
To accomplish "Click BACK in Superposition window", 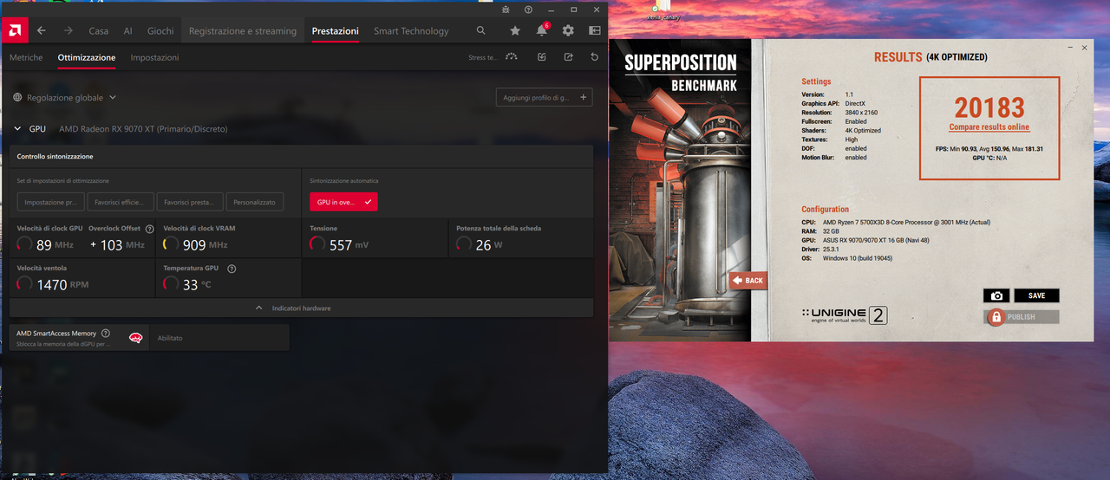I will tap(748, 280).
